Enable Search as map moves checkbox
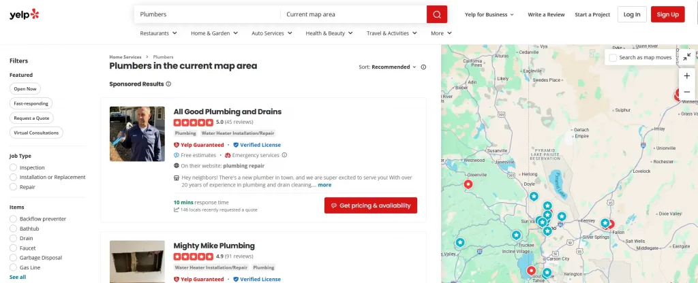698x283 pixels. 613,58
